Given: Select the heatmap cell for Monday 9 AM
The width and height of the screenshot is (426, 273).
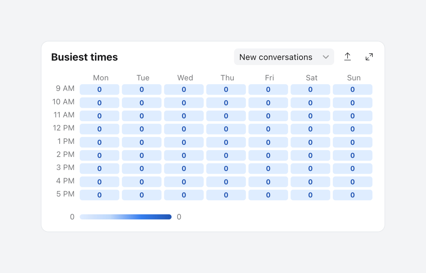Looking at the screenshot, I should 99,89.
